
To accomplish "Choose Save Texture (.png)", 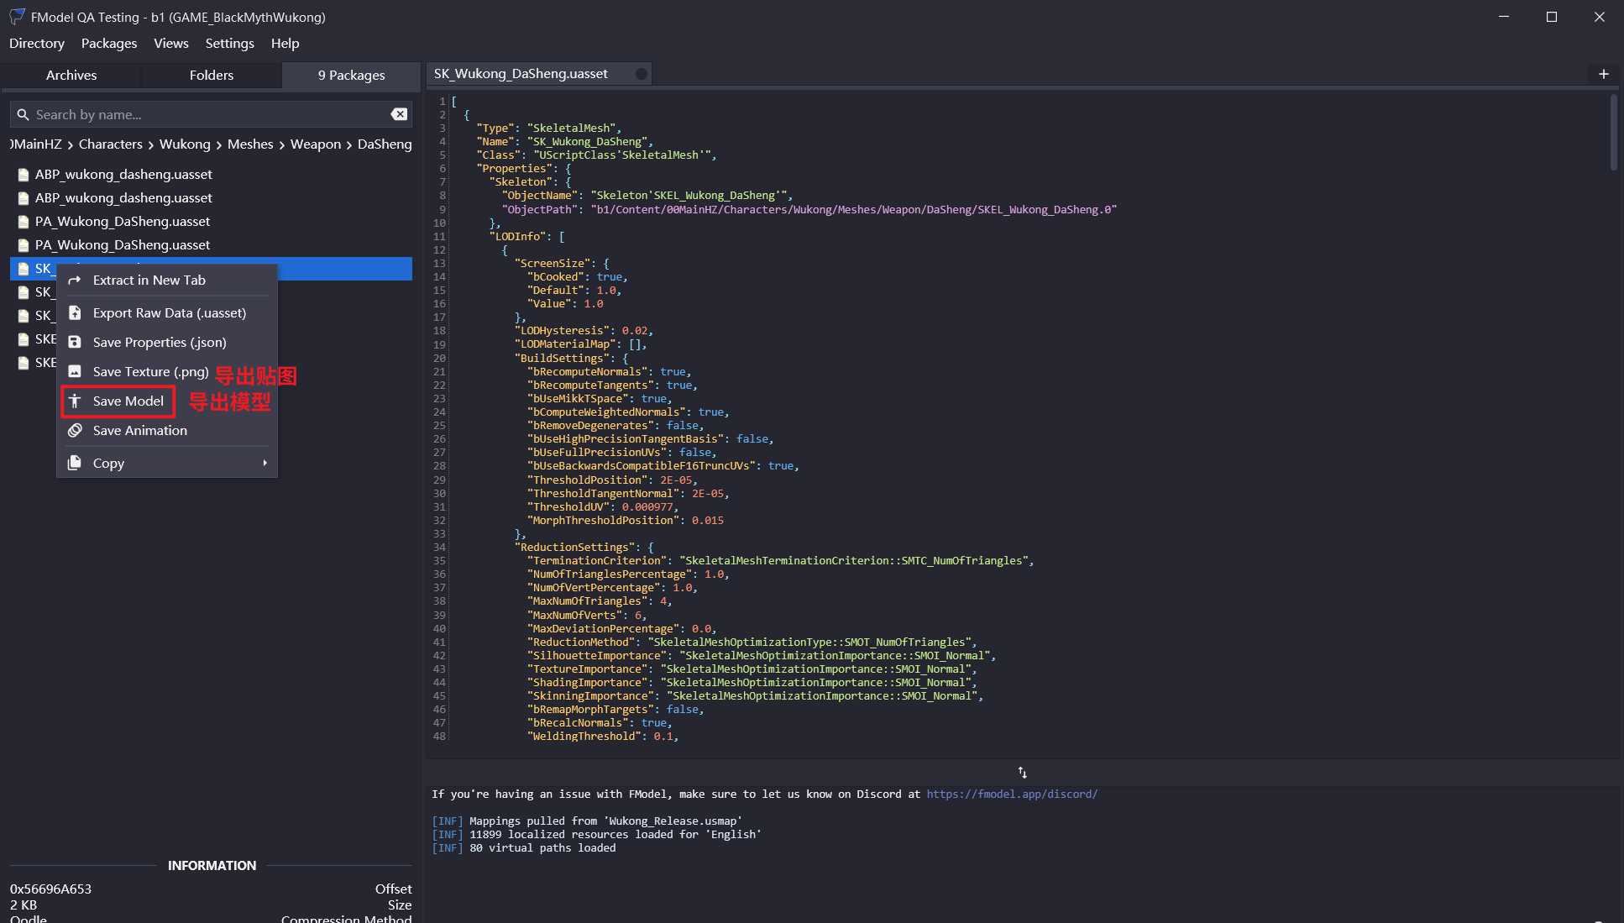I will [x=167, y=371].
